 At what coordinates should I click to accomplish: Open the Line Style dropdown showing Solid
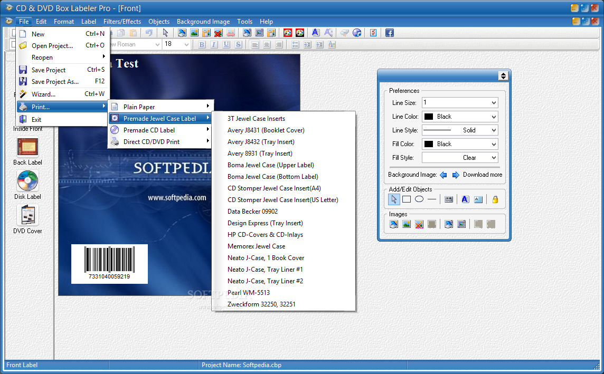[460, 130]
